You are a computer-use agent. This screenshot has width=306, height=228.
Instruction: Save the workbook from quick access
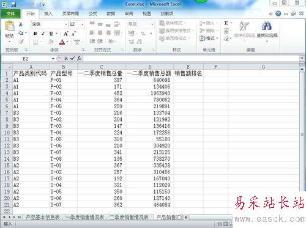13,4
